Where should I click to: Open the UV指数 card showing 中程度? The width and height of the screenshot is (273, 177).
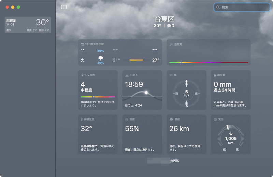98,90
